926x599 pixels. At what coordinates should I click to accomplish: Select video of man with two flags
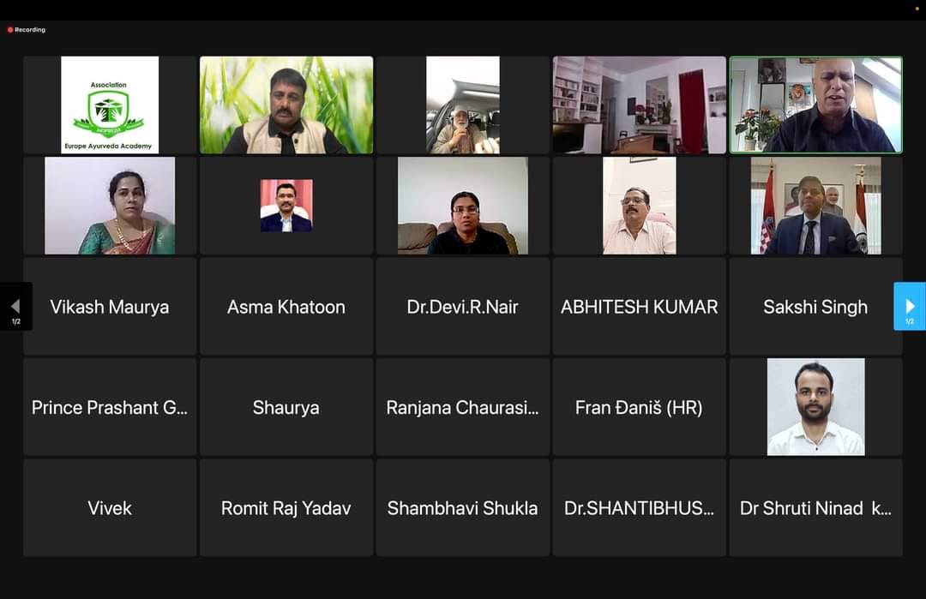(816, 206)
